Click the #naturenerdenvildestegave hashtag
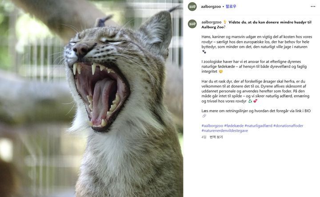Viewport: 320px width, 197px height. click(224, 130)
